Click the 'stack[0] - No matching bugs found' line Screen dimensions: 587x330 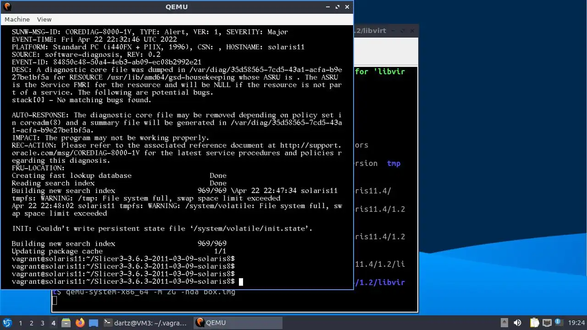point(81,100)
